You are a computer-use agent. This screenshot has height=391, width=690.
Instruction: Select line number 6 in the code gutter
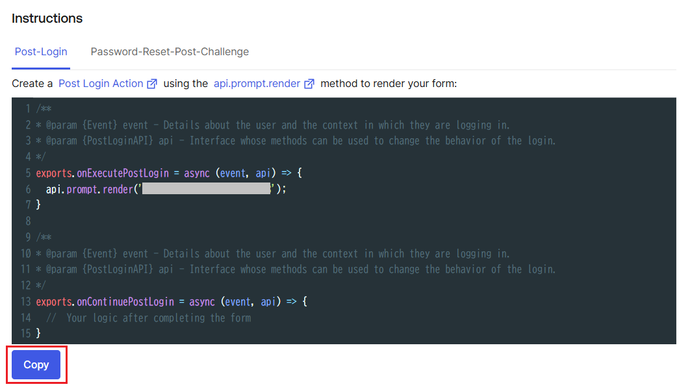[28, 189]
